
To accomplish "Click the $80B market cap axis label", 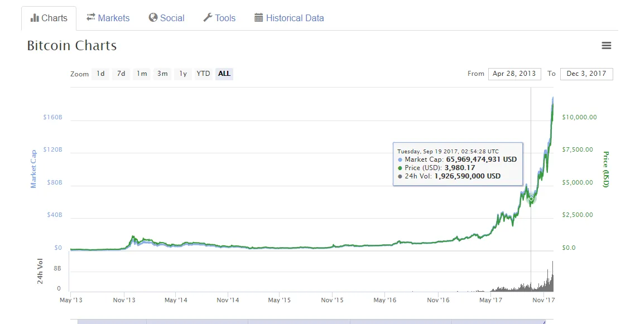I will pos(55,182).
